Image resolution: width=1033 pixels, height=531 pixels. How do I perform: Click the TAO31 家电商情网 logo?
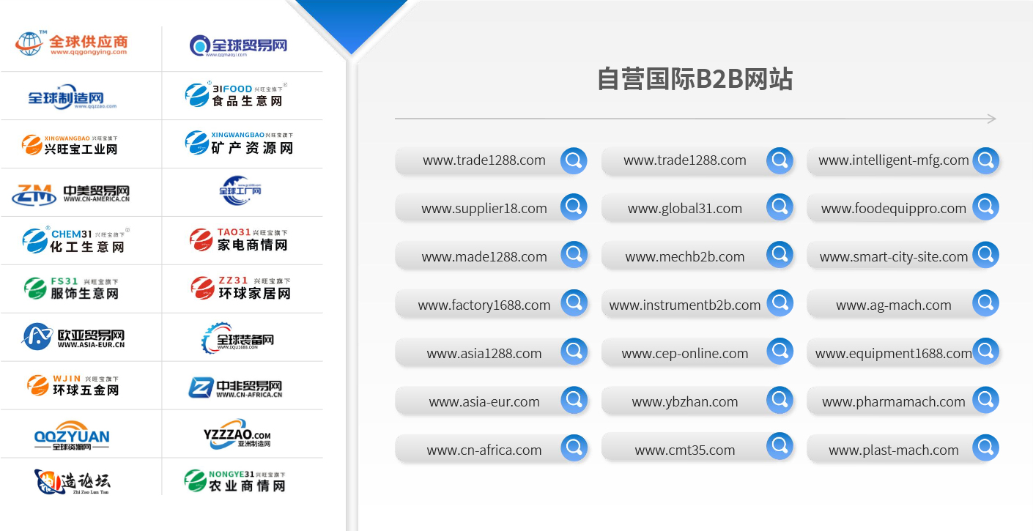click(x=238, y=239)
